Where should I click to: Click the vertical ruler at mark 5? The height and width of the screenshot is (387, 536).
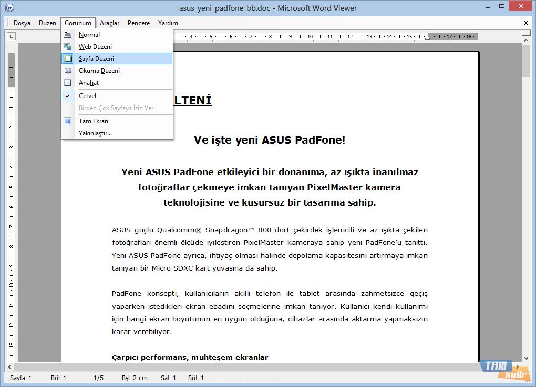11,187
